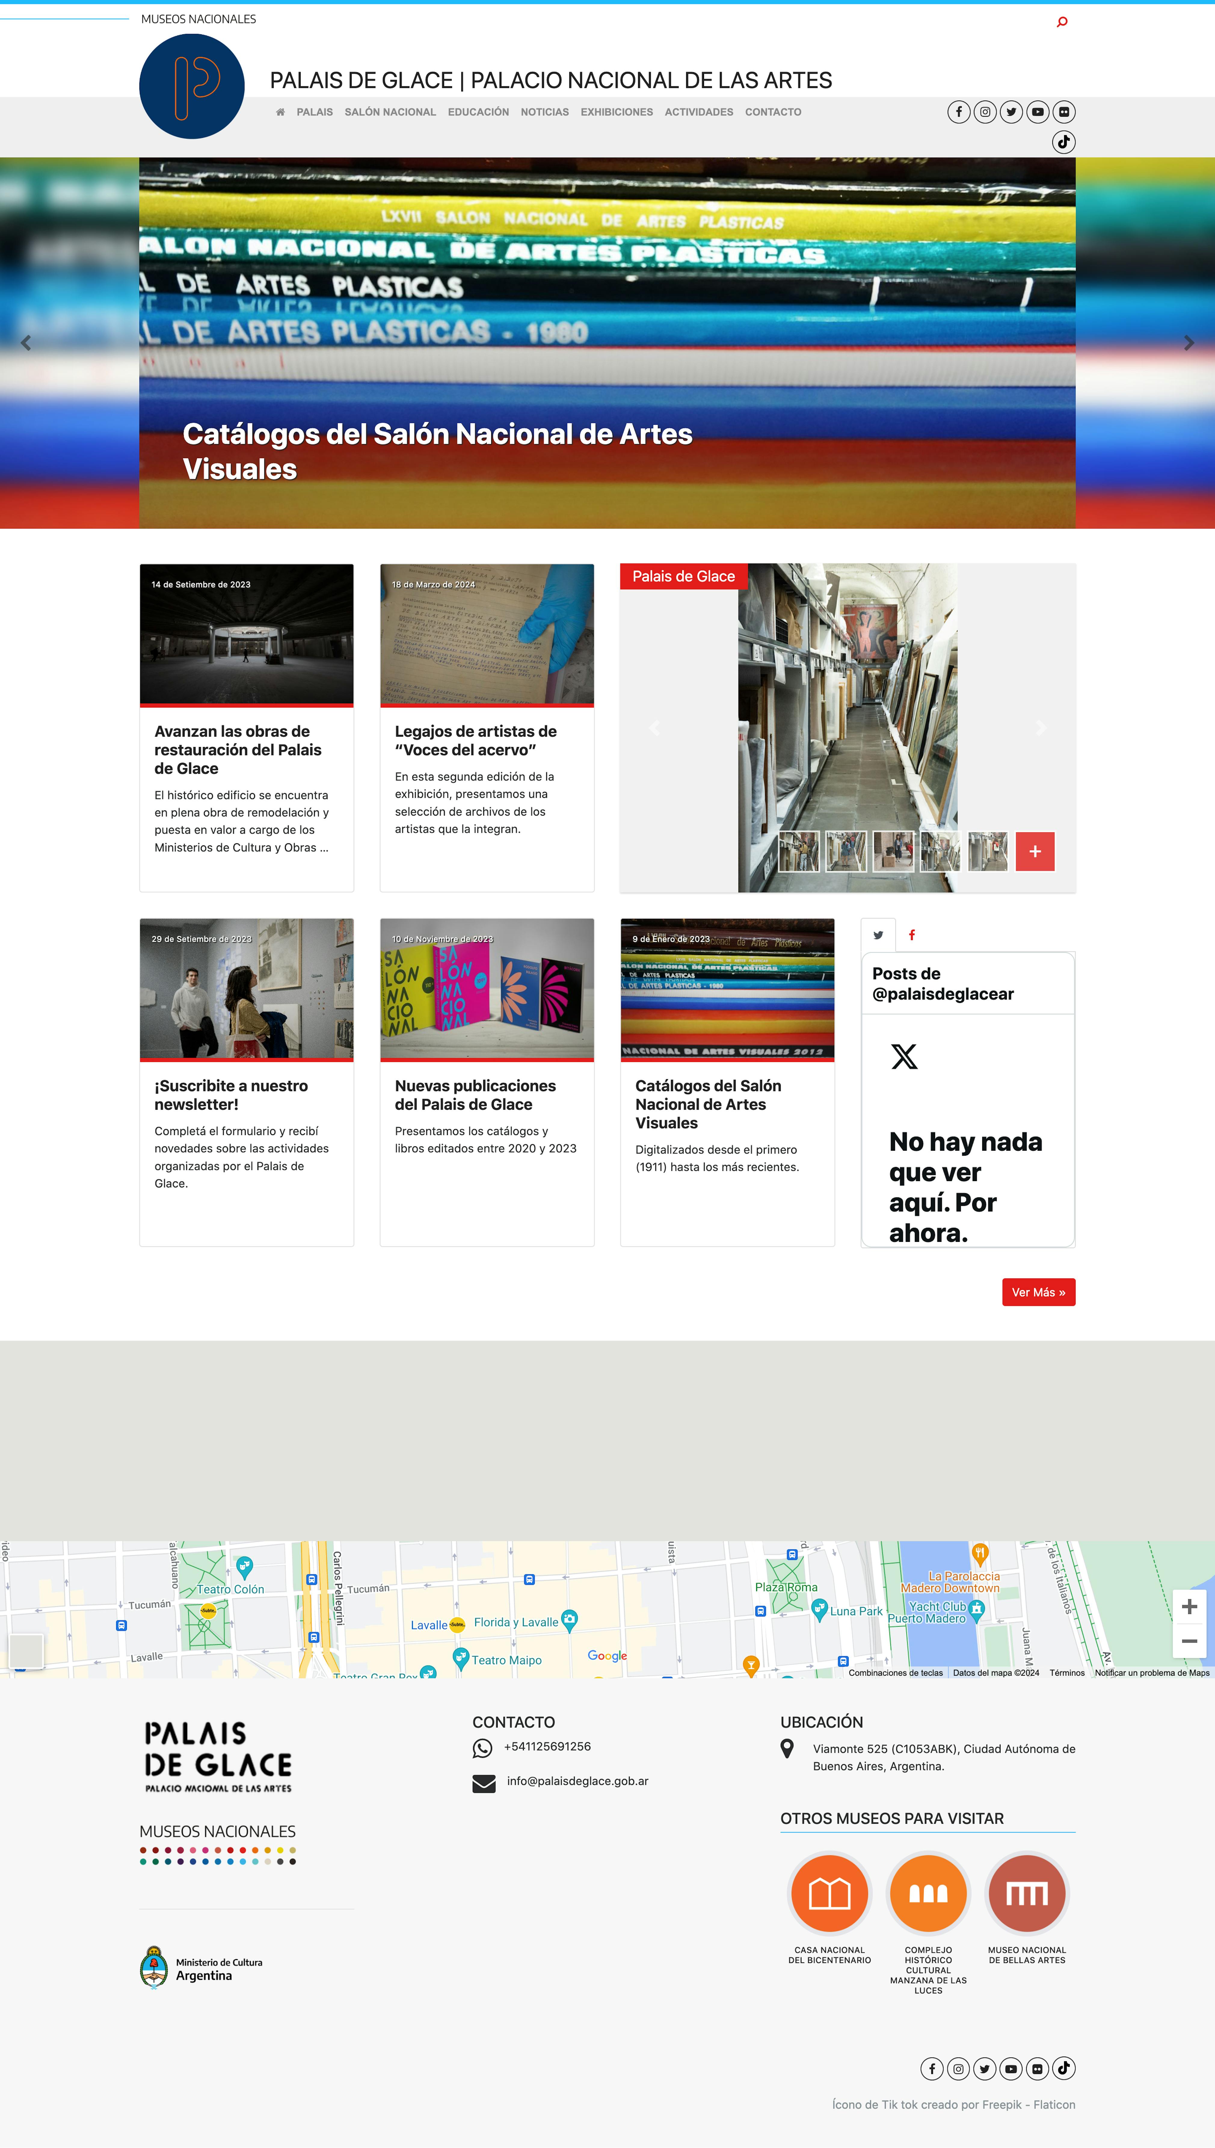1215x2148 pixels.
Task: Select the first gallery thumbnail
Action: point(798,851)
